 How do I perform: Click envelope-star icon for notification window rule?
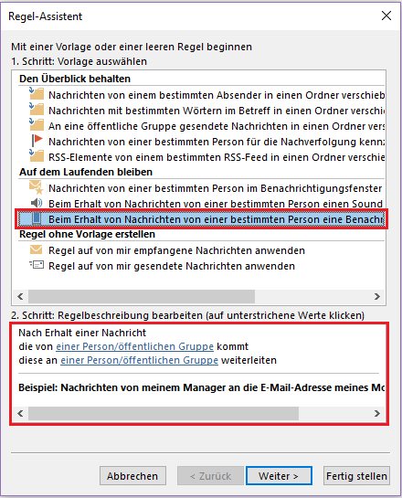[x=37, y=187]
